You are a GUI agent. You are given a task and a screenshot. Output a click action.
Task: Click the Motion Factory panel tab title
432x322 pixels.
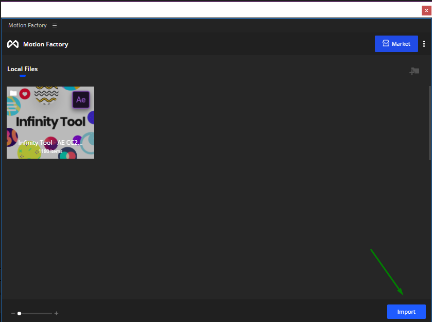tap(28, 25)
